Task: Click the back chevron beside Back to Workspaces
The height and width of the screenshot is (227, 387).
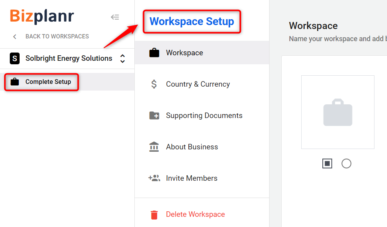Action: [15, 37]
